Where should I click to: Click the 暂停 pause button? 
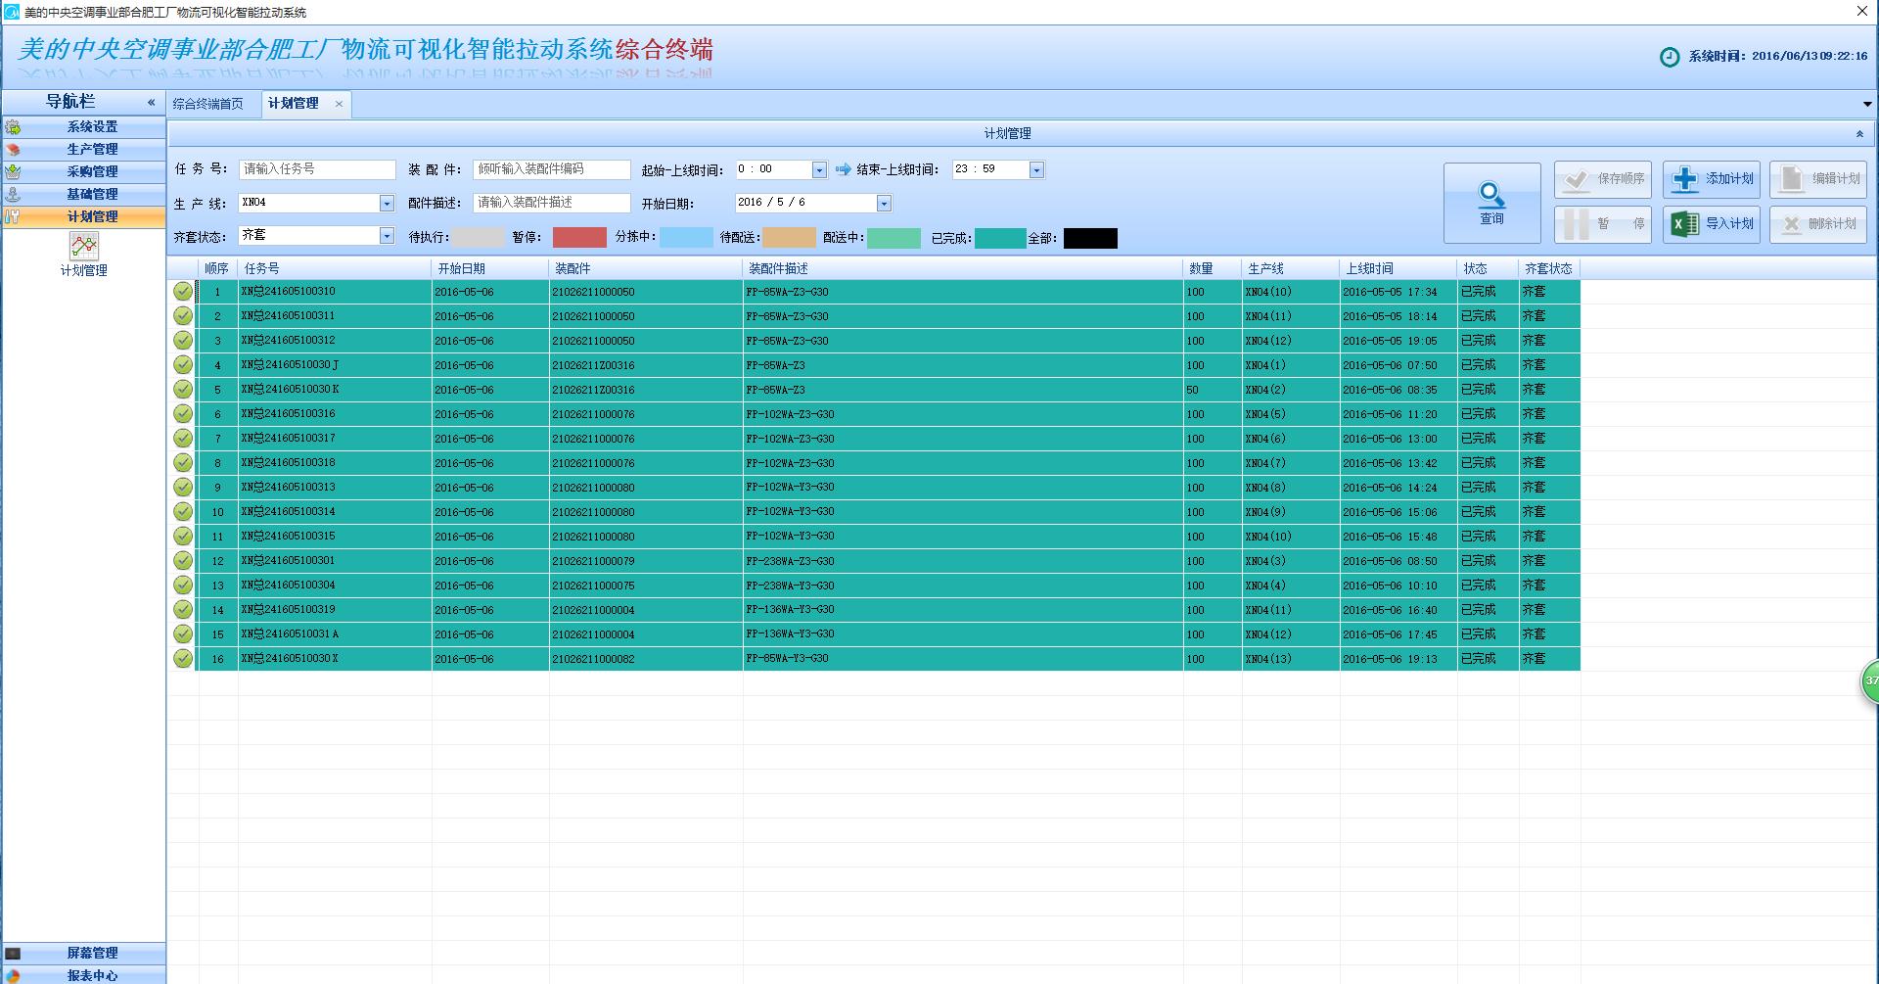click(1603, 224)
